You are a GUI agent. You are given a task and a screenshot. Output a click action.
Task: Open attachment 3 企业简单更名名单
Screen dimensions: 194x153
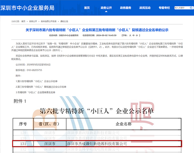click(x=35, y=92)
